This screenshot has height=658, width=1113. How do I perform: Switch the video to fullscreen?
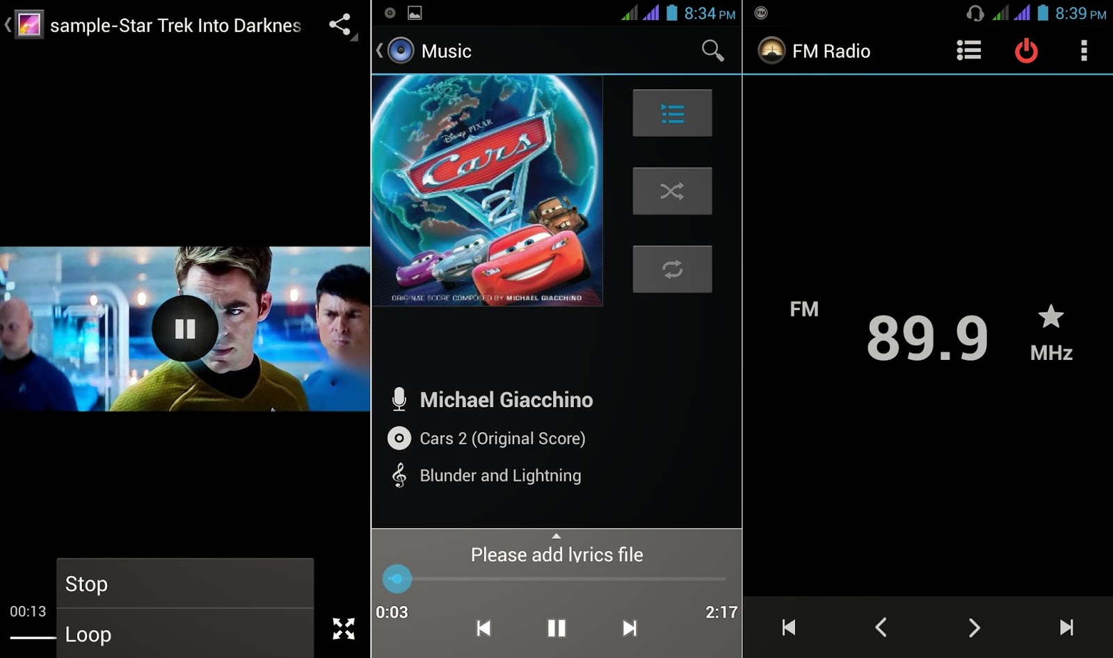pyautogui.click(x=344, y=628)
